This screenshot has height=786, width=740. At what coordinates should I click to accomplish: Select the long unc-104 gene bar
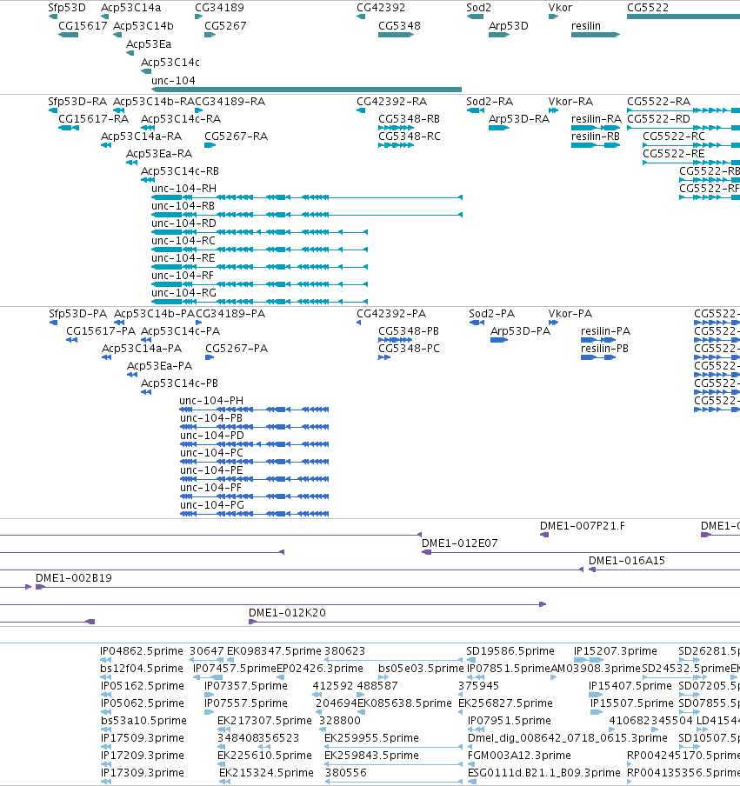[x=306, y=90]
